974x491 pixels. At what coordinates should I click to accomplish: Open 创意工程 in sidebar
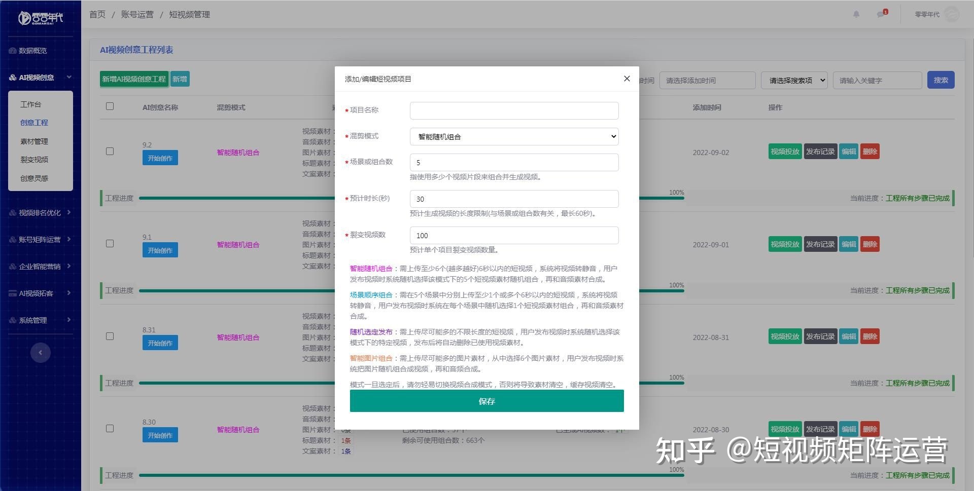point(34,123)
